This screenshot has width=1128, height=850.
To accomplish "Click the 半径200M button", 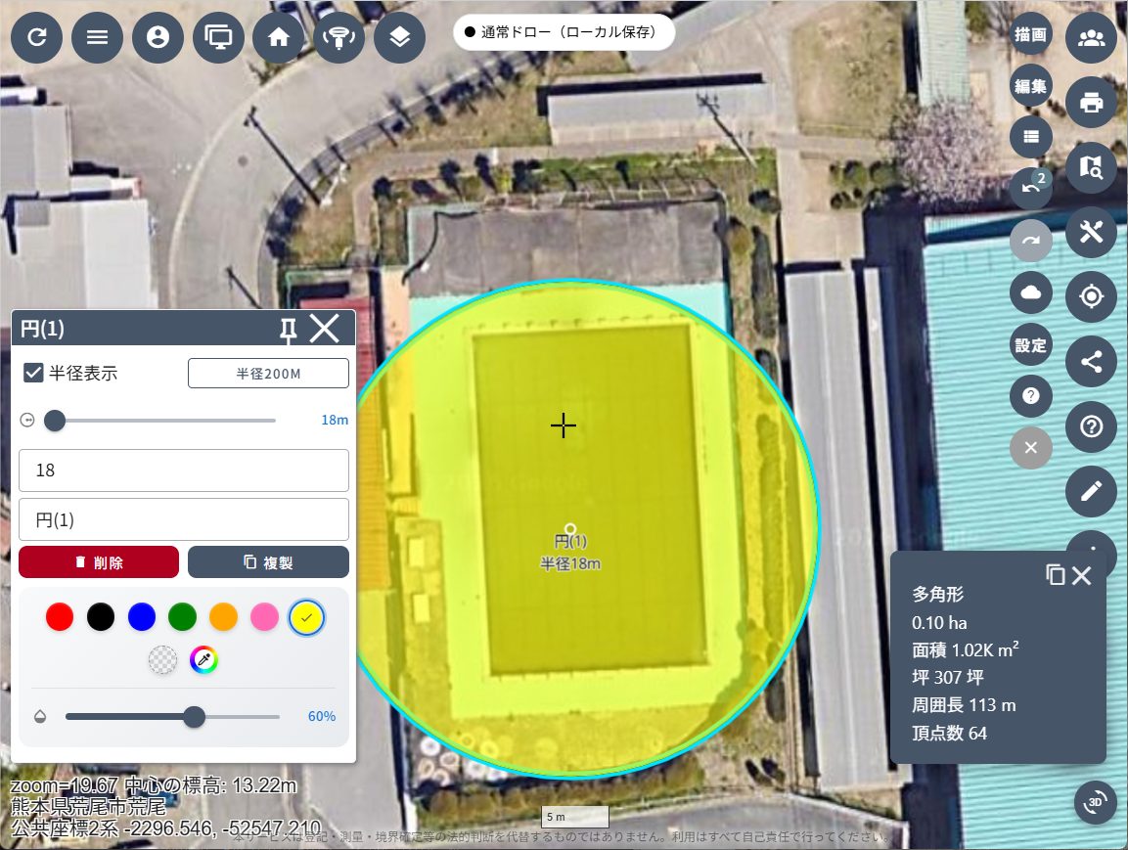I will tap(268, 374).
